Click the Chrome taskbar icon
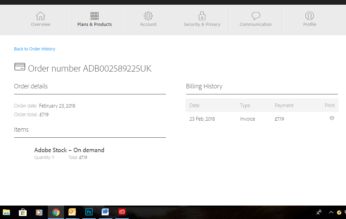The width and height of the screenshot is (346, 219). pyautogui.click(x=56, y=212)
